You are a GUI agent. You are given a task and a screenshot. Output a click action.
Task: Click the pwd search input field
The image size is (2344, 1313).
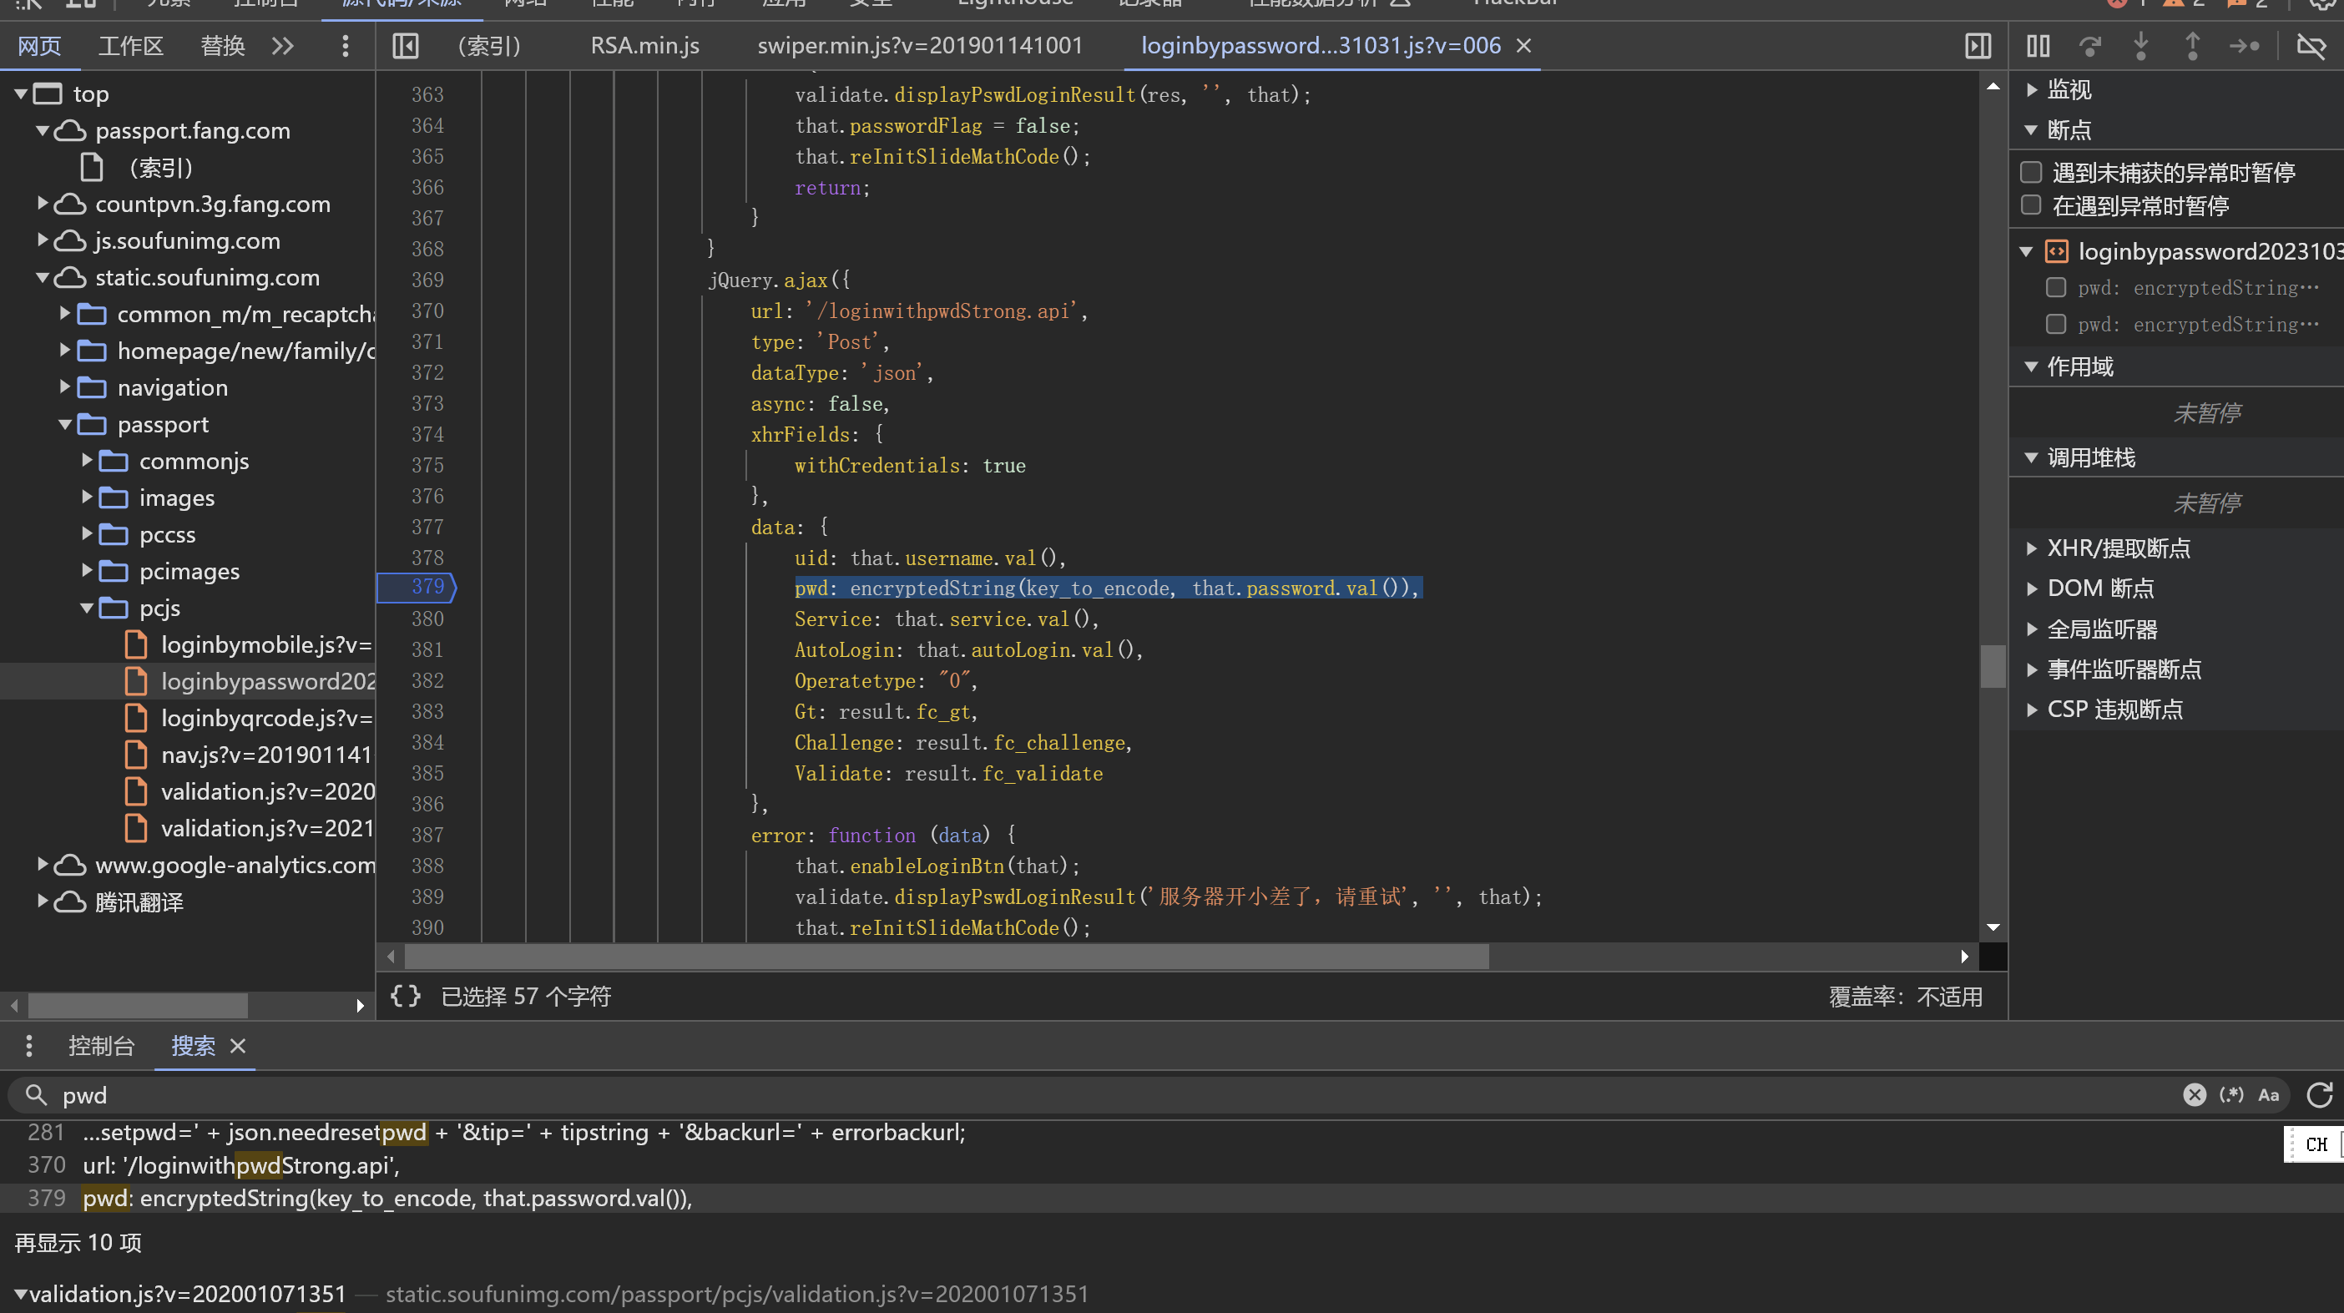(x=1092, y=1094)
